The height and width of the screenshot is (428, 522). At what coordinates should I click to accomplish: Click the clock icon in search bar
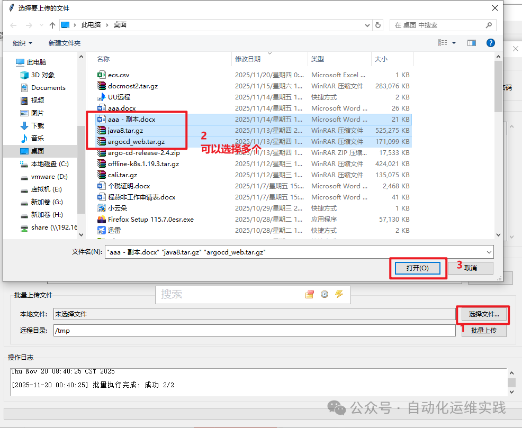tap(325, 294)
